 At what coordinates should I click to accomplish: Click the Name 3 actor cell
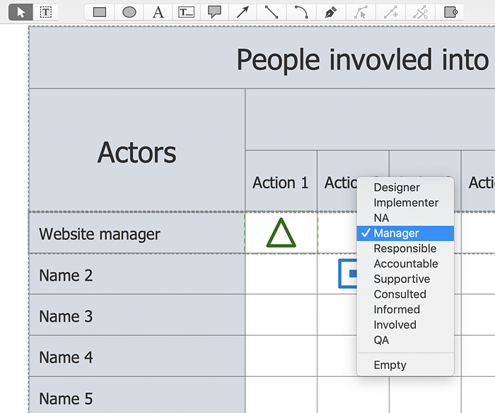[x=66, y=316]
